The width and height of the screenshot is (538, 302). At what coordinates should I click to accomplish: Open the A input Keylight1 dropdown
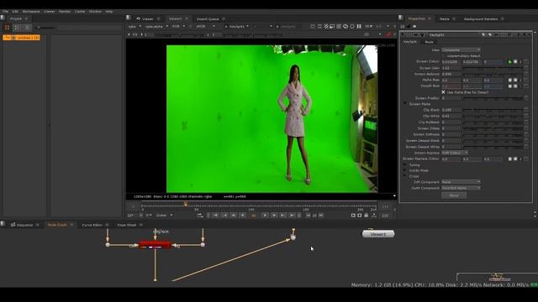coord(237,26)
